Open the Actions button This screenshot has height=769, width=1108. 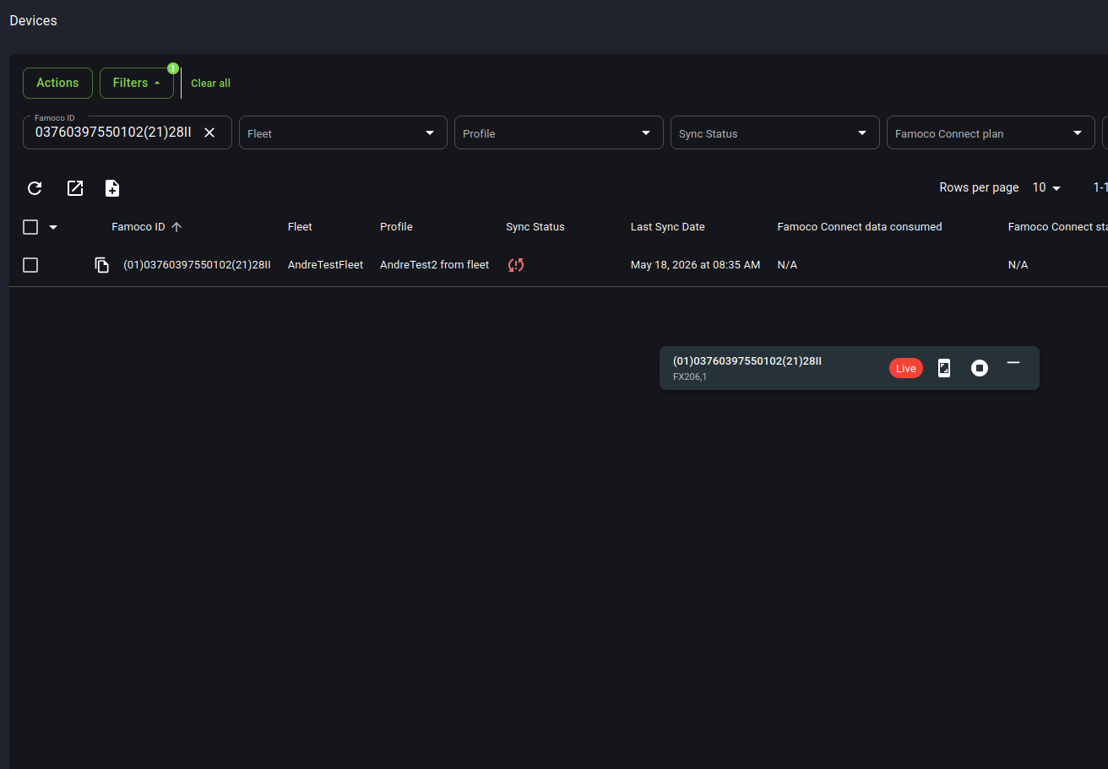pyautogui.click(x=57, y=83)
